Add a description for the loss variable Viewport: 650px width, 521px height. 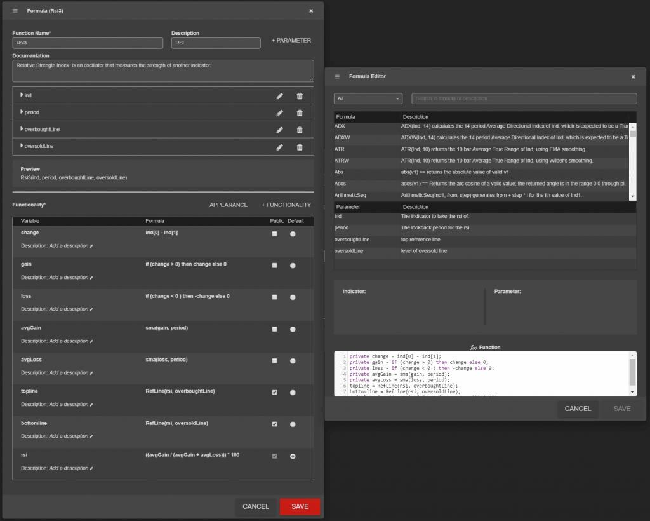[x=71, y=309]
